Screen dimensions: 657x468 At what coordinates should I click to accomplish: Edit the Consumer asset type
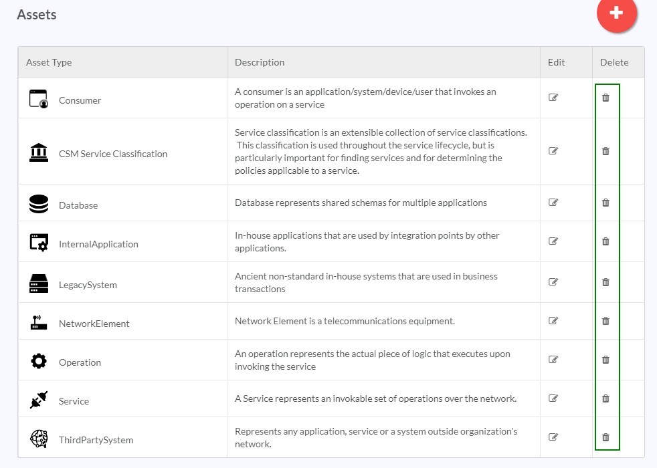553,98
